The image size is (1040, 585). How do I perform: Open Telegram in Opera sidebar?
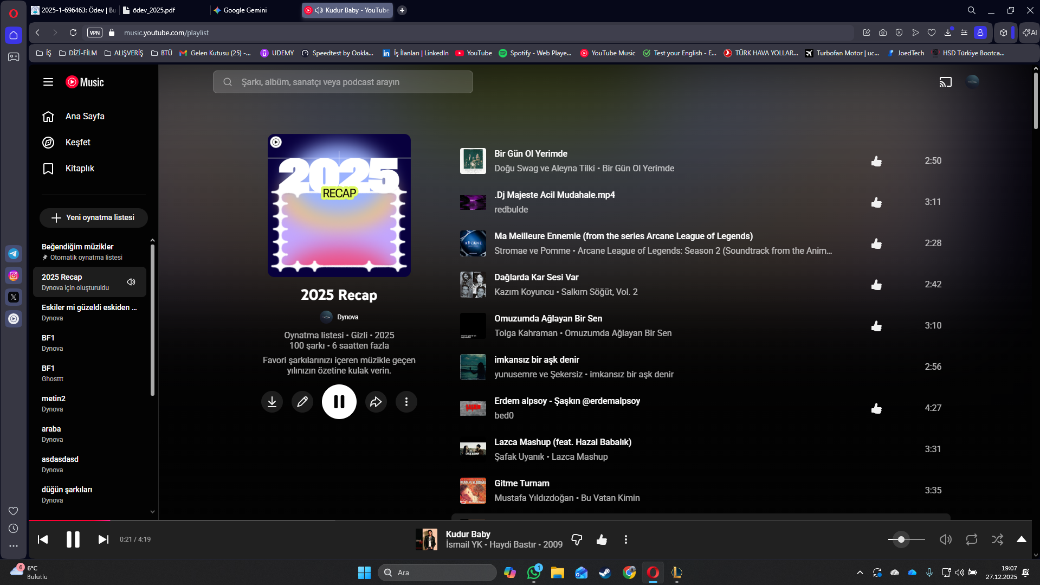[14, 254]
